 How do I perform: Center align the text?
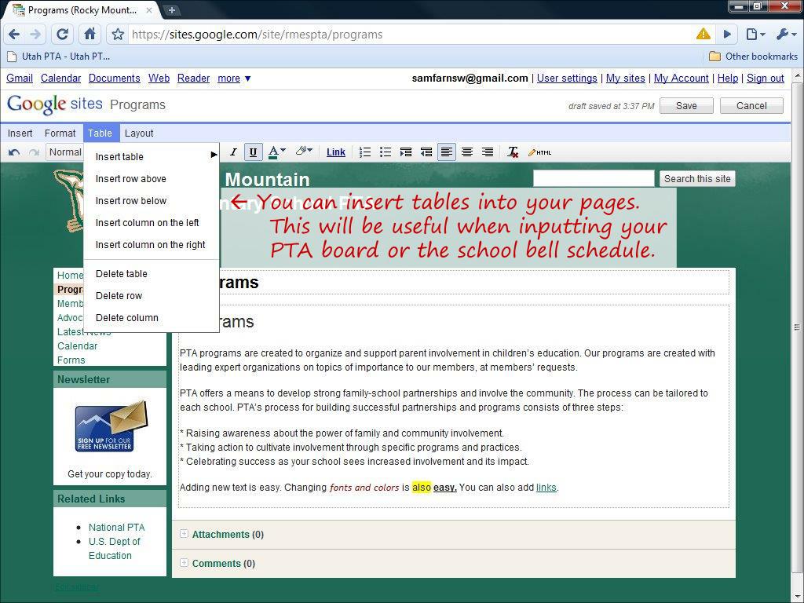coord(467,152)
